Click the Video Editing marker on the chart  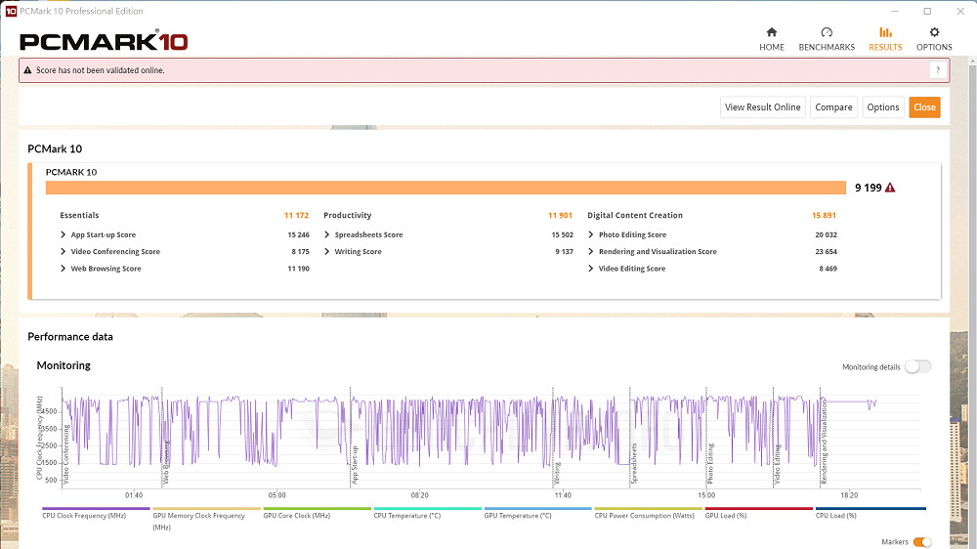(778, 464)
